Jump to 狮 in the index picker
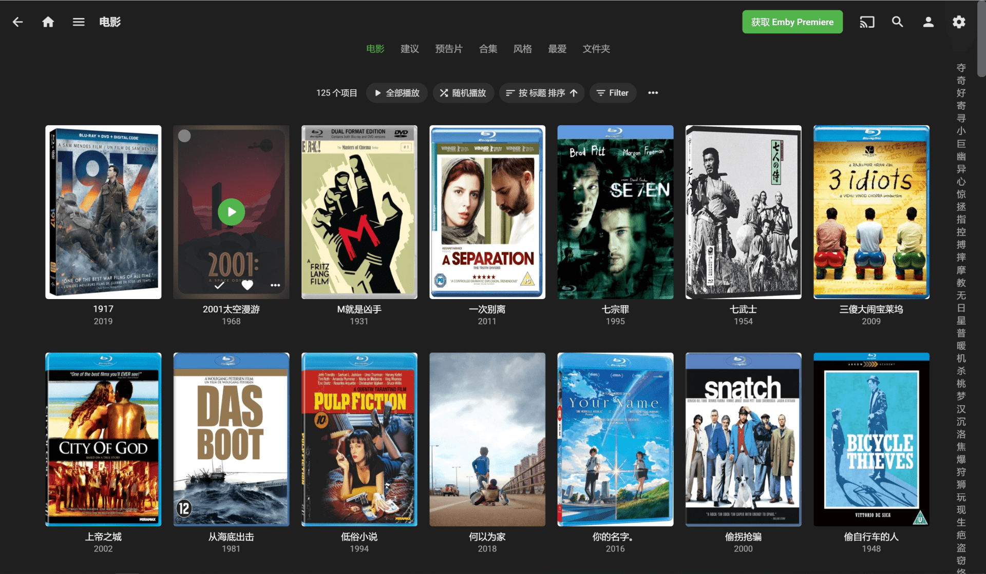Viewport: 986px width, 574px height. point(961,485)
